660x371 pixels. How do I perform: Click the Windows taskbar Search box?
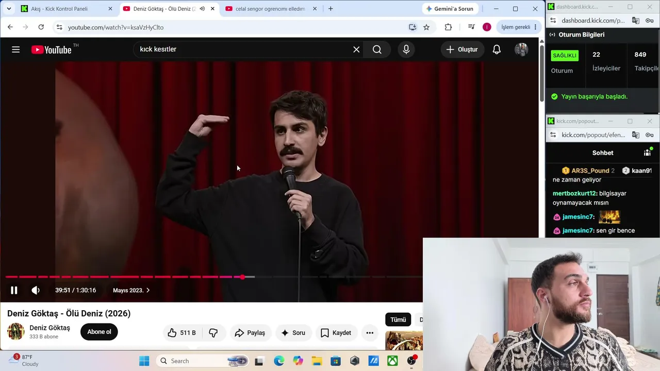coord(202,361)
